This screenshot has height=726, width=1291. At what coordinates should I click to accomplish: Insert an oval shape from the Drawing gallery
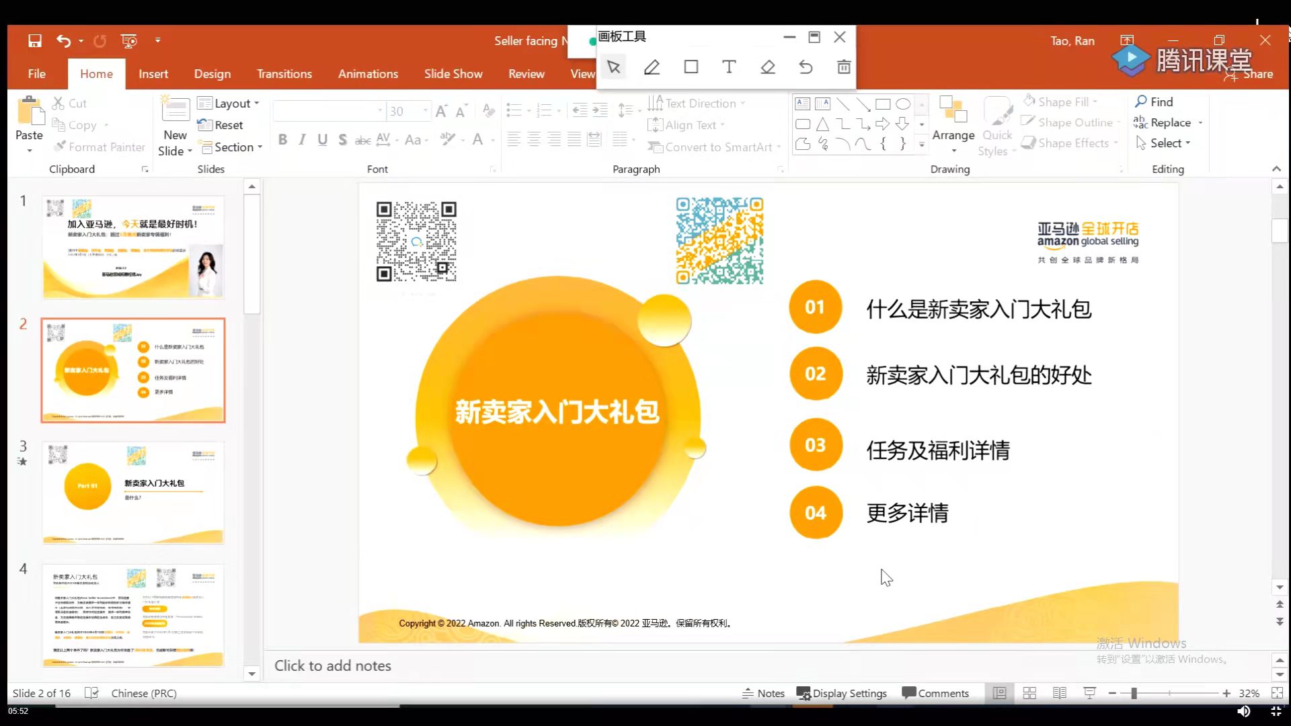click(903, 104)
